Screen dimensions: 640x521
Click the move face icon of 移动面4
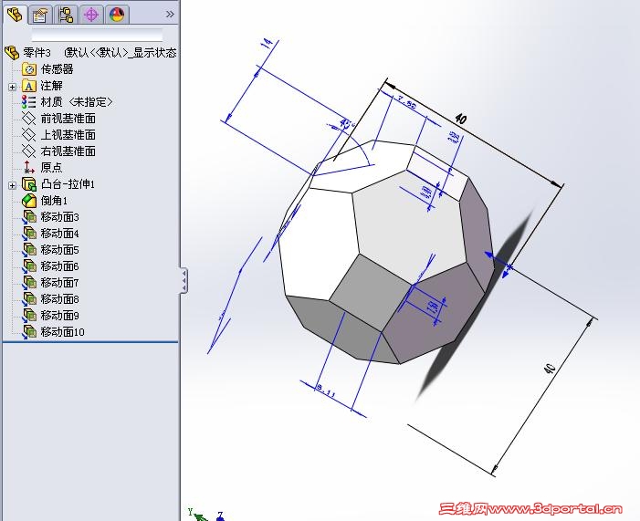pyautogui.click(x=29, y=234)
